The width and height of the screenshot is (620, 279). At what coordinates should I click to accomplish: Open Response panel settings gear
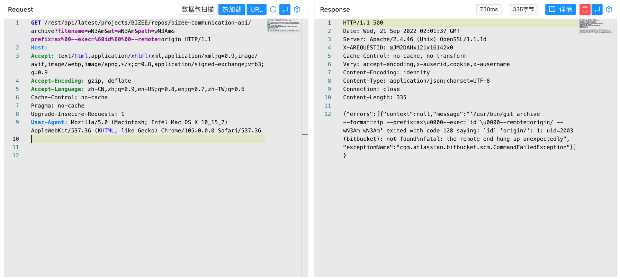(609, 9)
